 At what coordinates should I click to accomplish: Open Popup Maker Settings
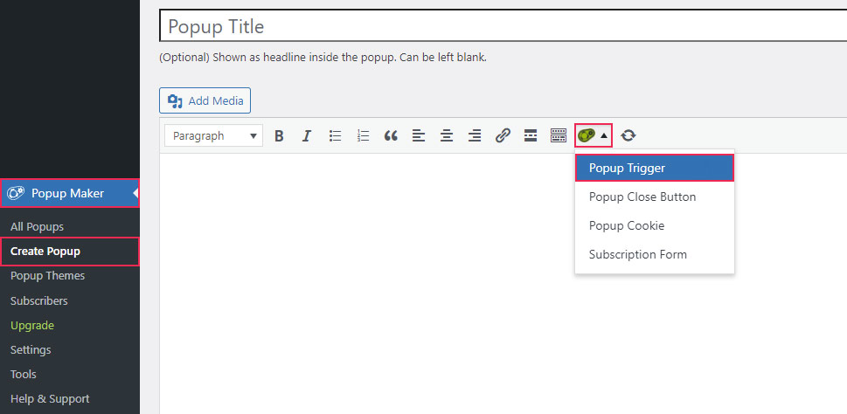click(x=31, y=349)
